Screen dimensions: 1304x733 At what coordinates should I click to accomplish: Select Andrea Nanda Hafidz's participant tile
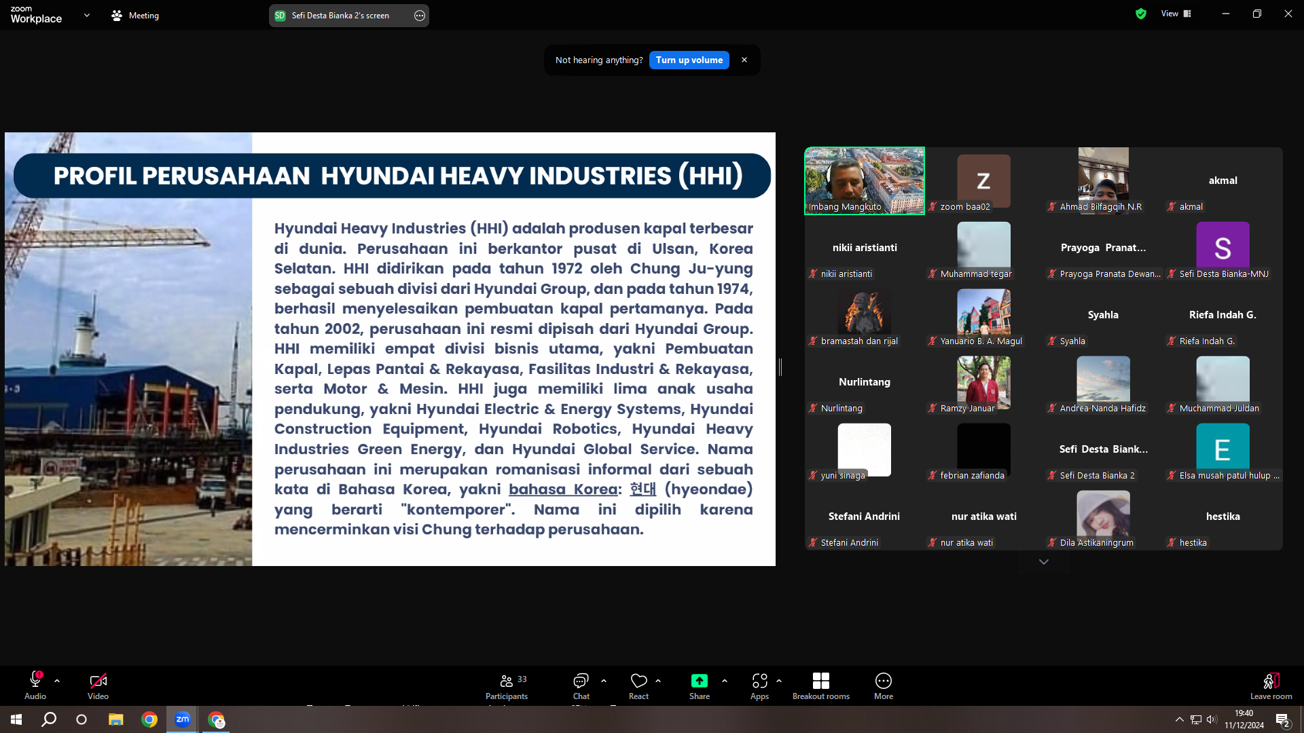(x=1104, y=382)
